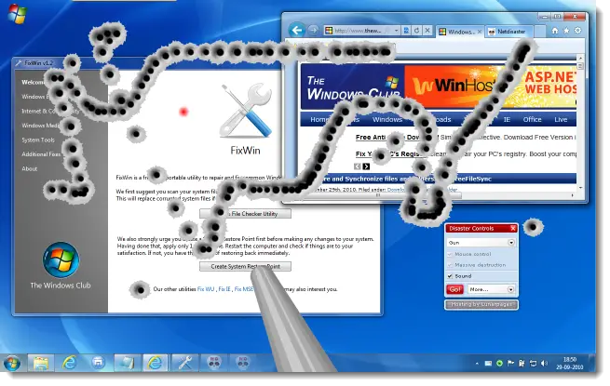Viewport: 610px width, 386px height.
Task: Refresh the page in Internet Explorer
Action: tap(416, 31)
